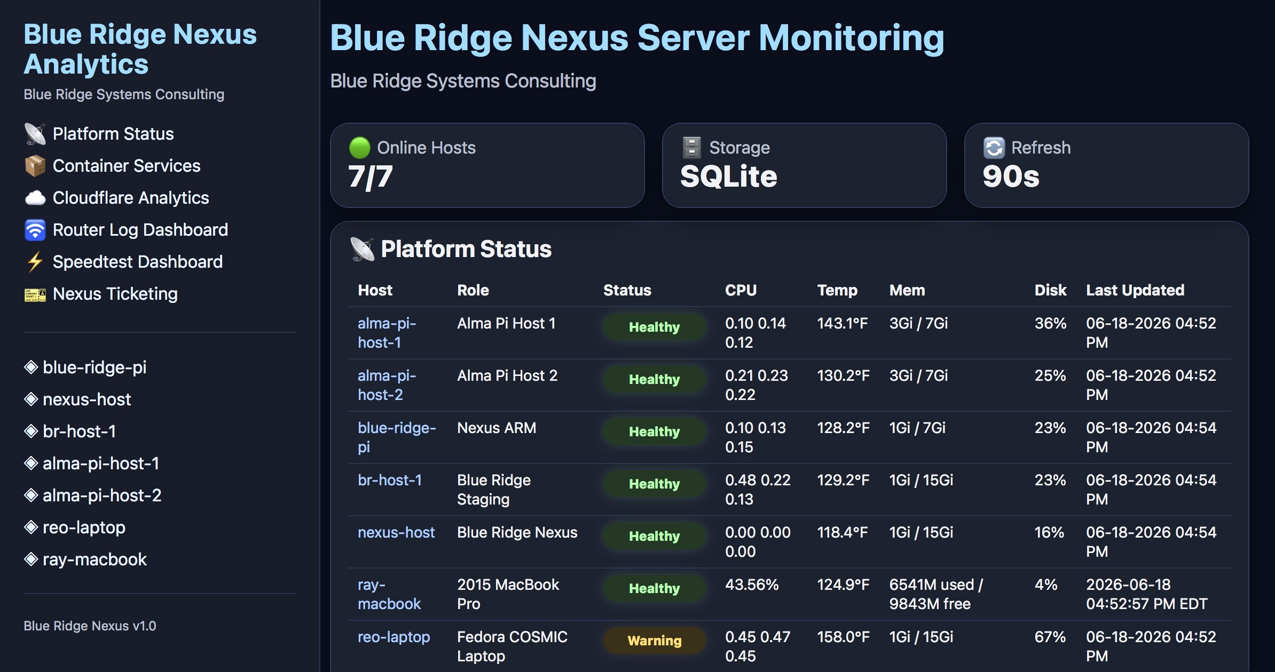Click the Healthy badge for Nexus ARM row
Image resolution: width=1275 pixels, height=672 pixels.
tap(655, 431)
